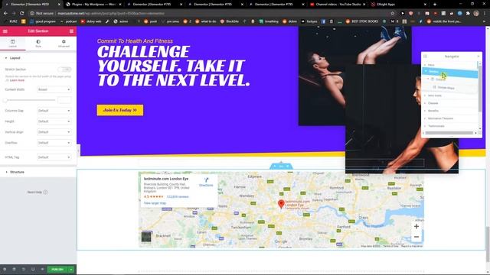The image size is (490, 275).
Task: Toggle the Stretch Section switch
Action: coord(64,70)
